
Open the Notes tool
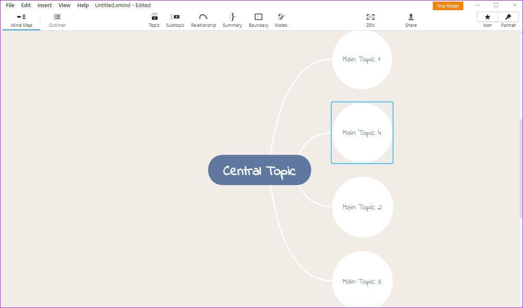281,21
